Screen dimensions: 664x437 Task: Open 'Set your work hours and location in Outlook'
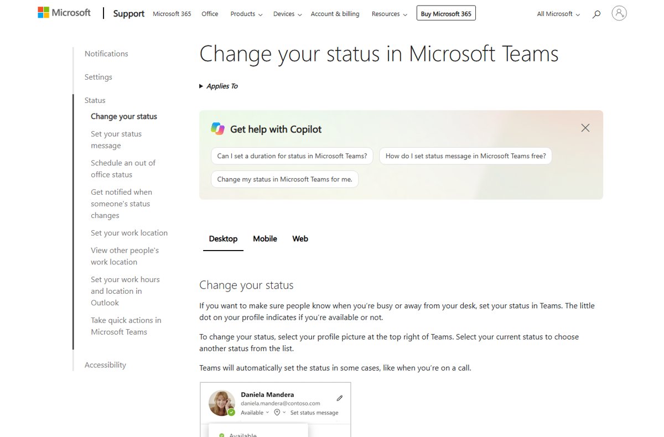pos(125,291)
